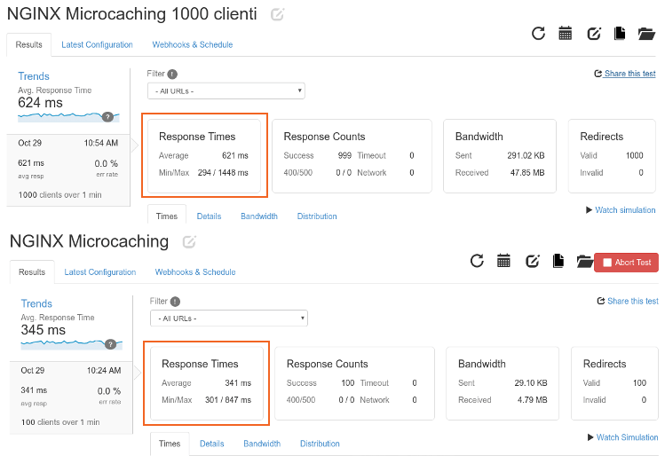This screenshot has height=456, width=665.
Task: Click the lower Redirects card with 100 valid
Action: pyautogui.click(x=615, y=383)
